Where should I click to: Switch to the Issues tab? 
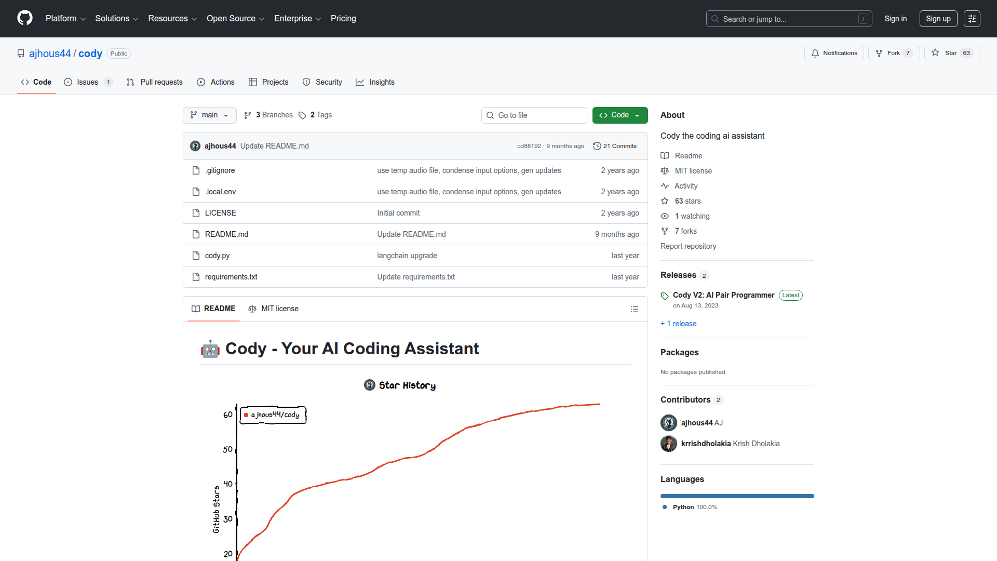click(x=87, y=82)
